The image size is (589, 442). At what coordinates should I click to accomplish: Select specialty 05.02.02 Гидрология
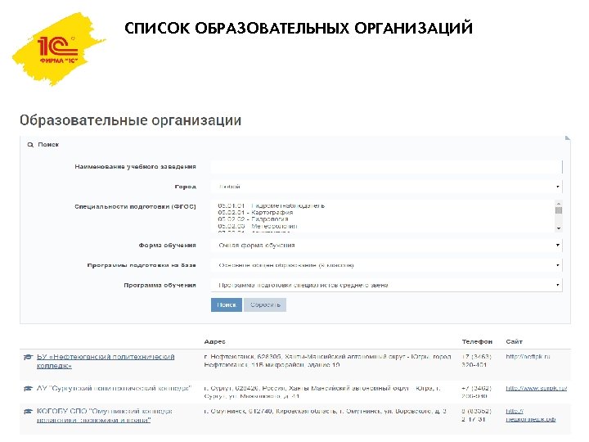pyautogui.click(x=253, y=219)
